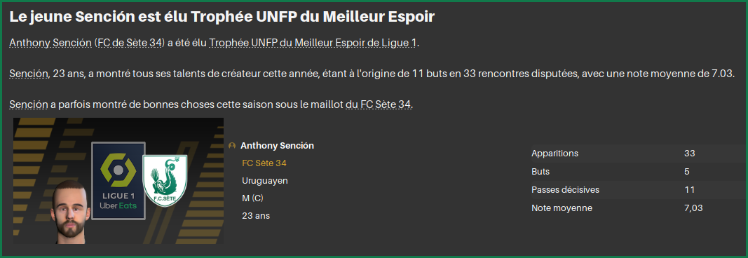Click Sención link starting the third paragraph

pos(29,105)
